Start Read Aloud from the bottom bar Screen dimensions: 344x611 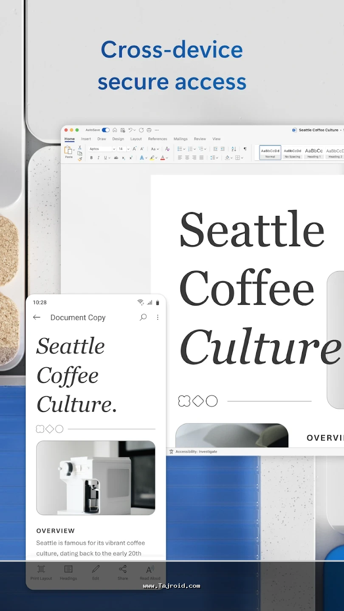tap(150, 572)
